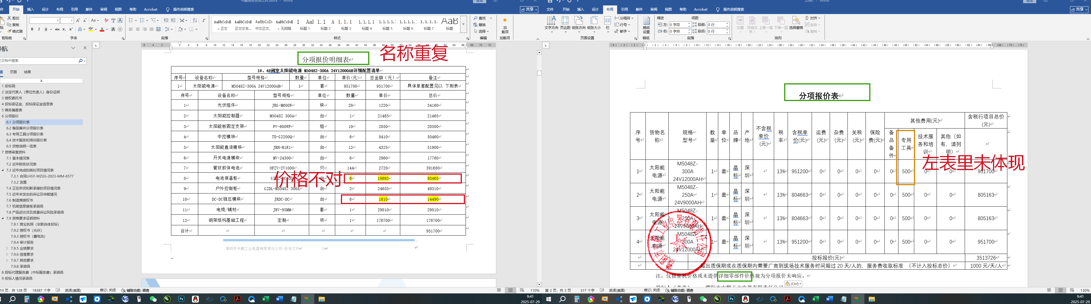Open 行号 line numbers dropdown

pos(622,25)
